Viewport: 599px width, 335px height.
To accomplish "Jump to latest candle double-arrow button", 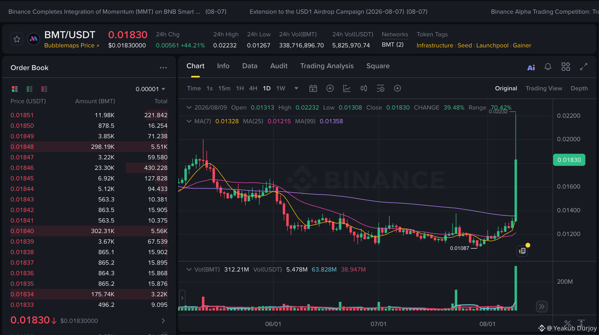I will (542, 307).
